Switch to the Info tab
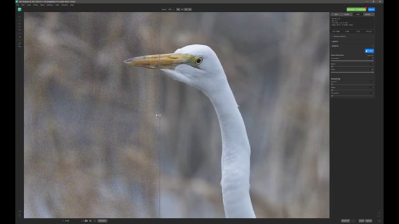 click(x=358, y=14)
